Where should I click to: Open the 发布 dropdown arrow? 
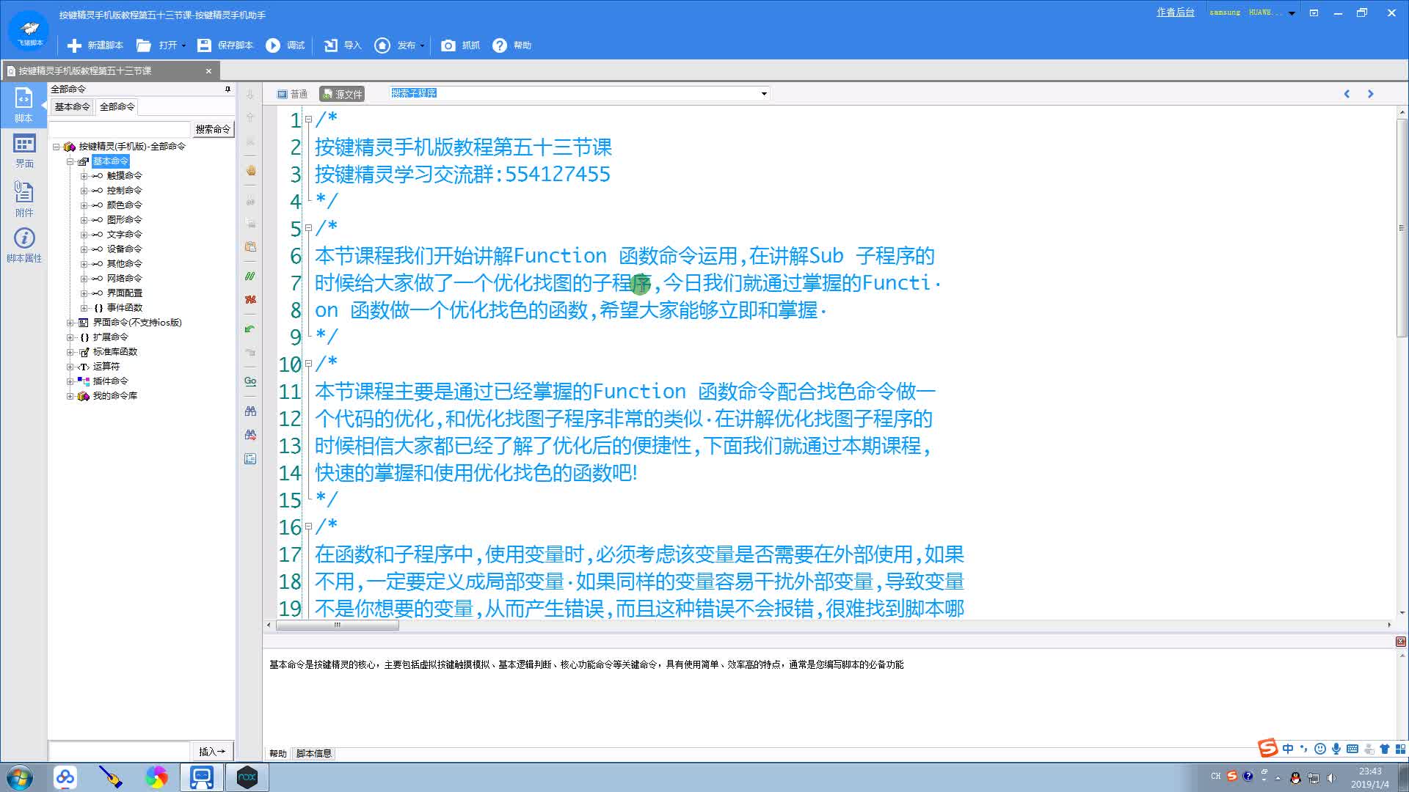pos(423,45)
